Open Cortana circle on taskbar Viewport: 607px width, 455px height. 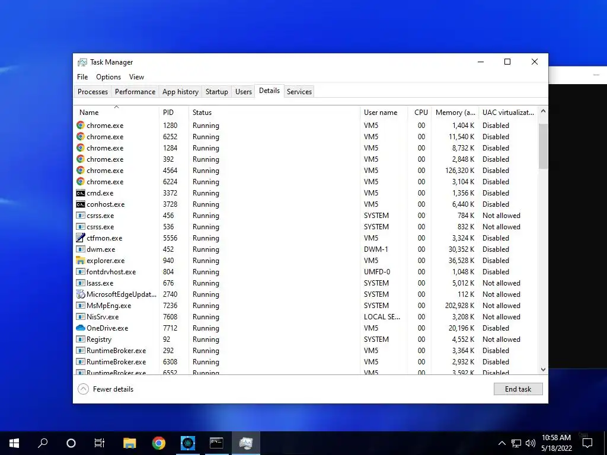point(71,443)
